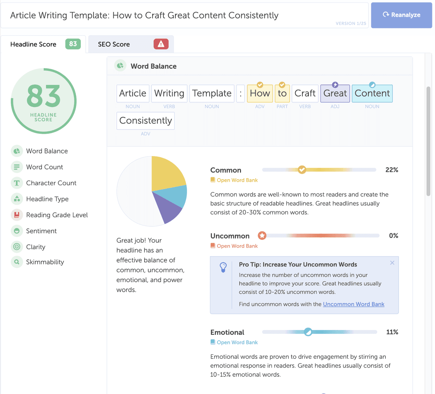This screenshot has height=394, width=435.
Task: Click the Character Count icon
Action: pyautogui.click(x=17, y=183)
